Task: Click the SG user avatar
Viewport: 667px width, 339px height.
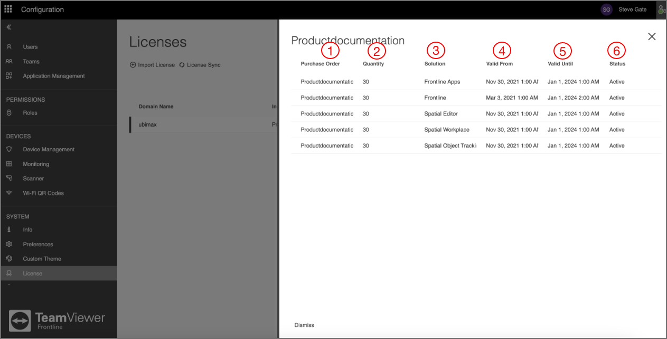Action: tap(607, 9)
